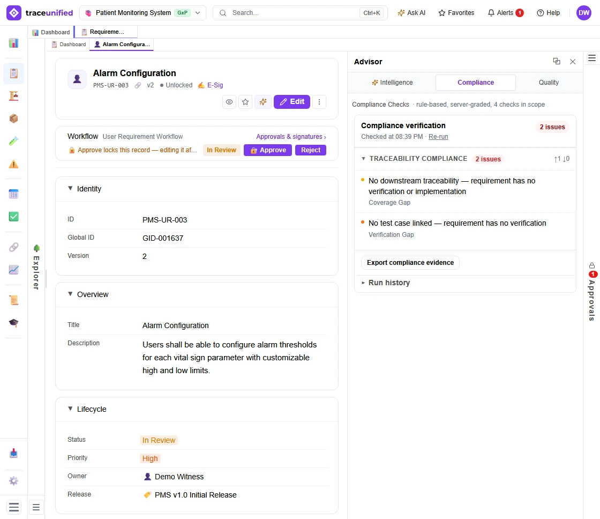Click the hamburger menu at sidebar bottom
Image resolution: width=600 pixels, height=519 pixels.
[x=14, y=507]
